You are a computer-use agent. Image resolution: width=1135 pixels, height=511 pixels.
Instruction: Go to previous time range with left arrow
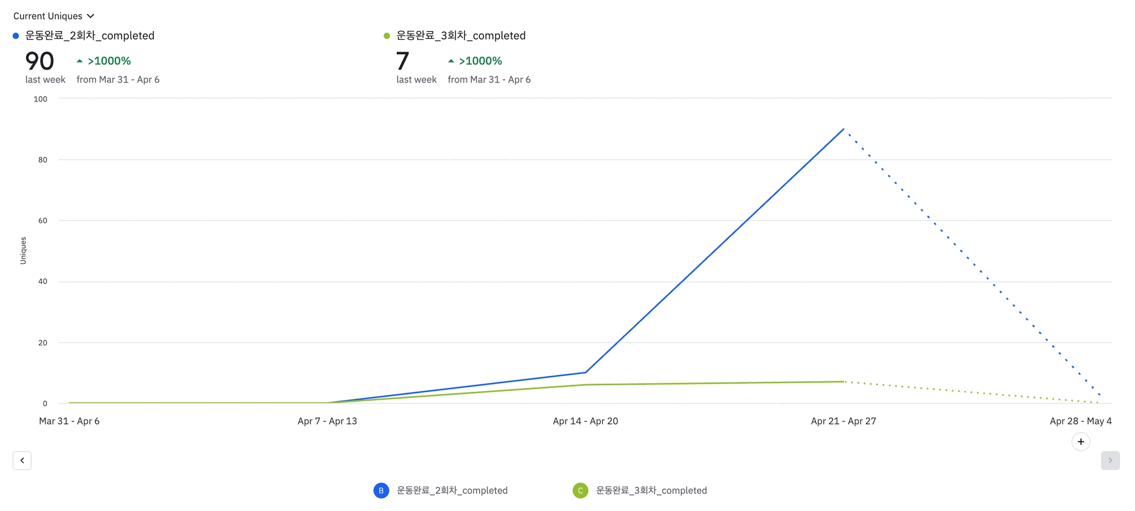coord(22,461)
